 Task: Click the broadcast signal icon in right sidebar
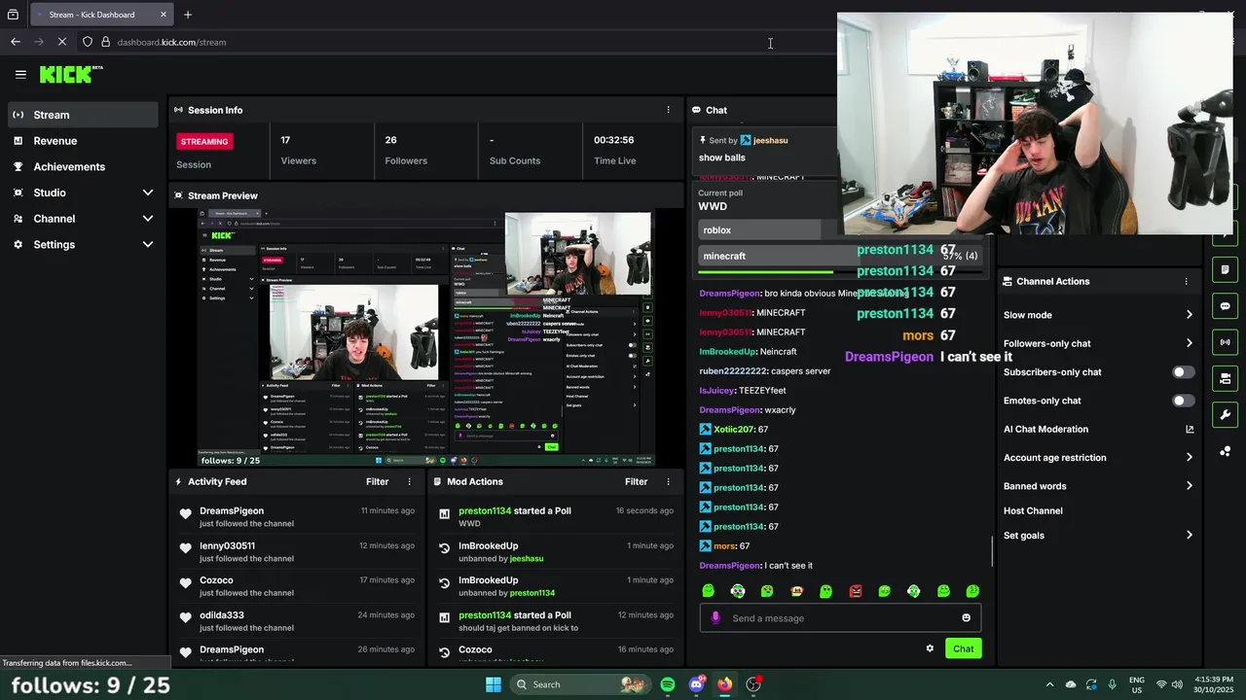point(1225,342)
